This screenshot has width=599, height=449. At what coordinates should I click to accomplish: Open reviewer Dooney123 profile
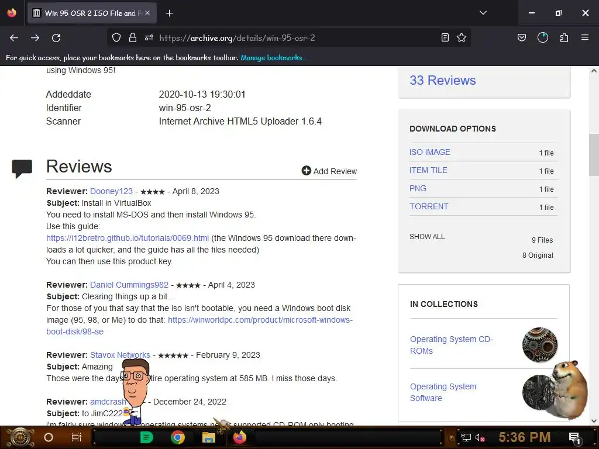(x=111, y=191)
